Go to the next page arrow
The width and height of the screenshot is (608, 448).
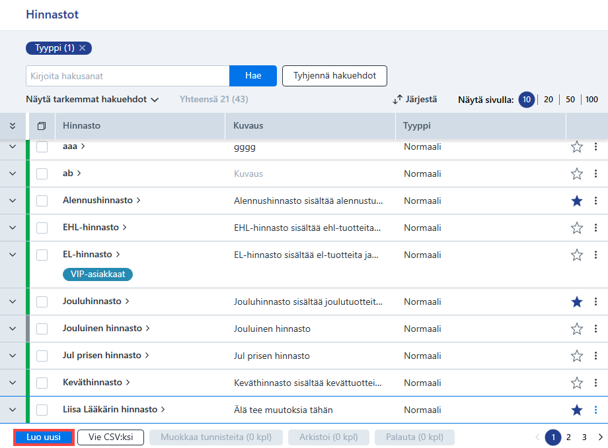pos(600,437)
